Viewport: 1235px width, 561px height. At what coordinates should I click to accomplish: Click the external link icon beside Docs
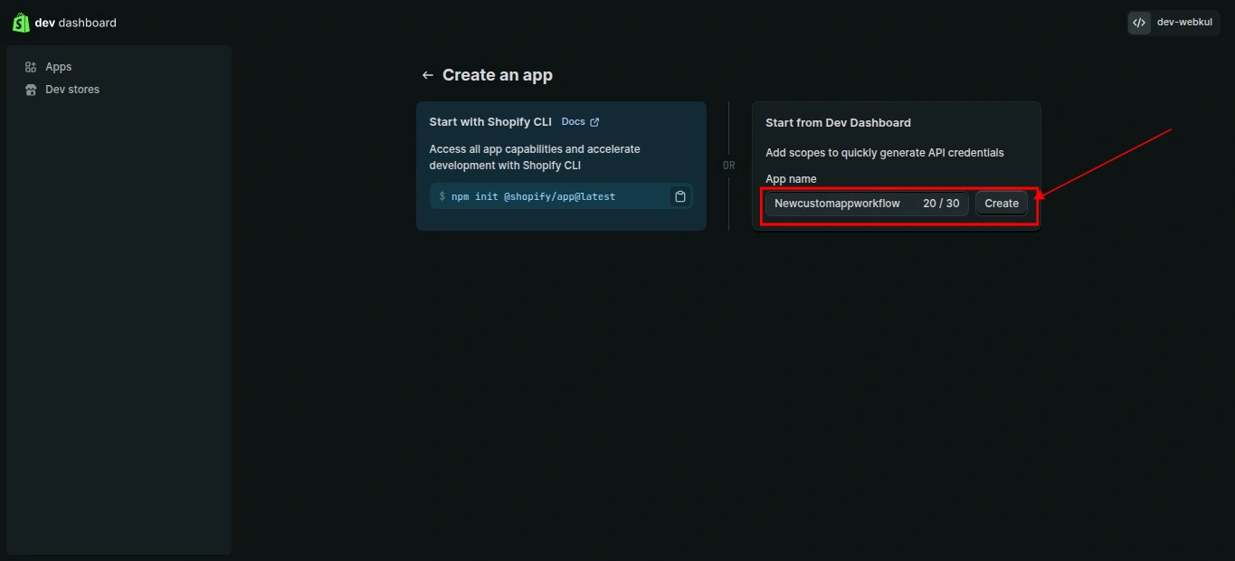coord(594,122)
